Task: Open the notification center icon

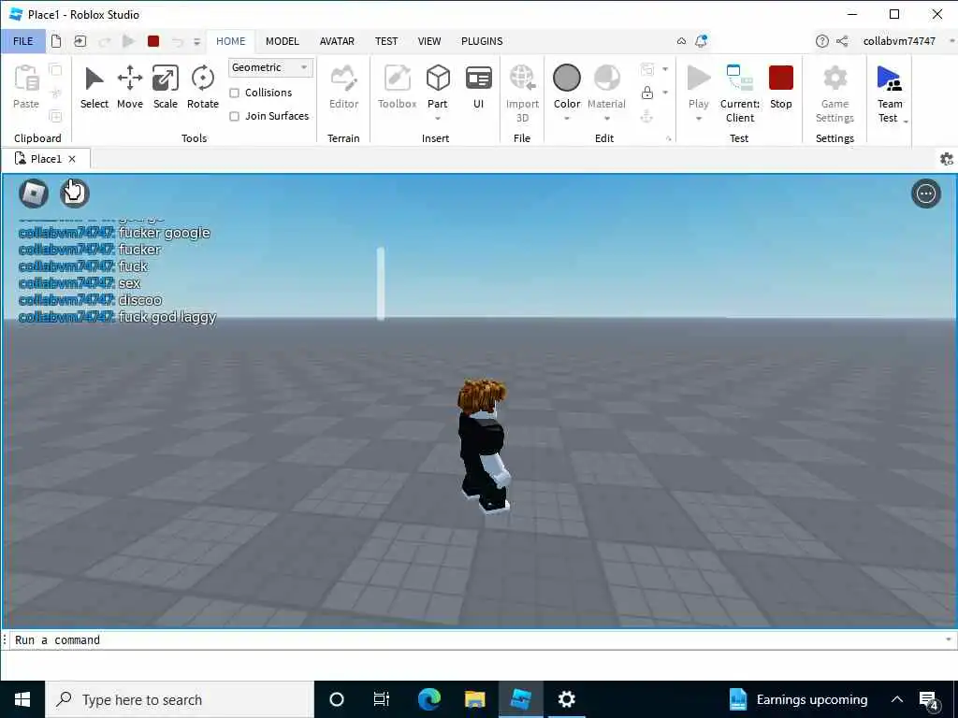Action: (929, 700)
